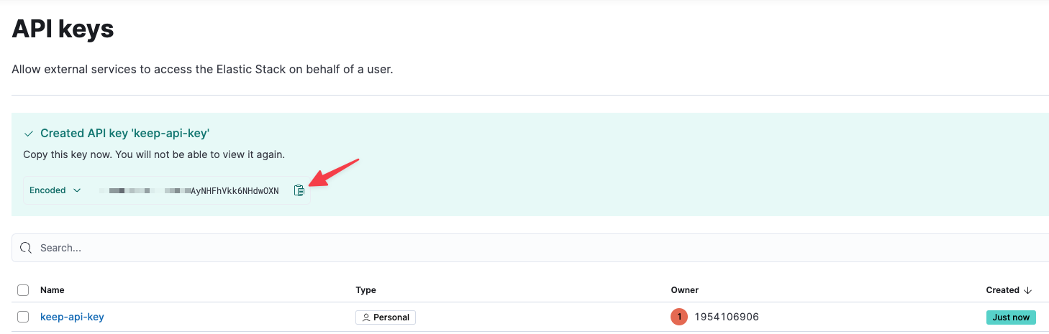Viewport: 1049px width, 334px height.
Task: Click the Name column header
Action: [x=53, y=290]
